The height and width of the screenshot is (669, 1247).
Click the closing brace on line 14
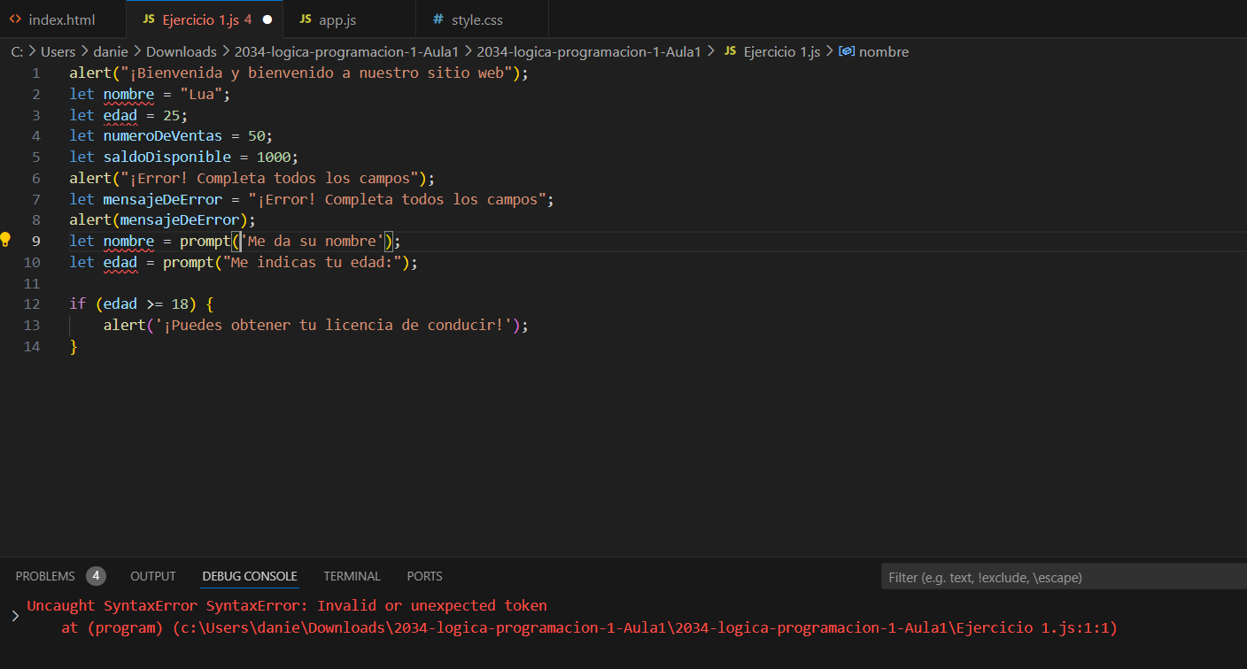pos(74,346)
